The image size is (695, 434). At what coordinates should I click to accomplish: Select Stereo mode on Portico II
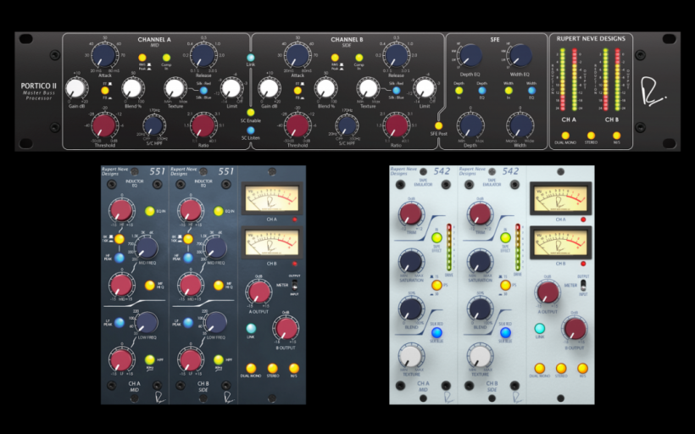click(591, 136)
